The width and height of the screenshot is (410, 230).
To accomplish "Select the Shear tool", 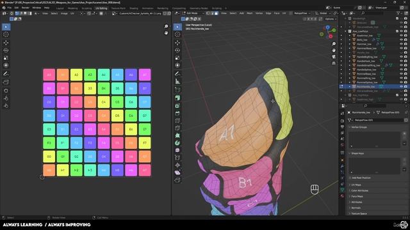I will click(177, 172).
